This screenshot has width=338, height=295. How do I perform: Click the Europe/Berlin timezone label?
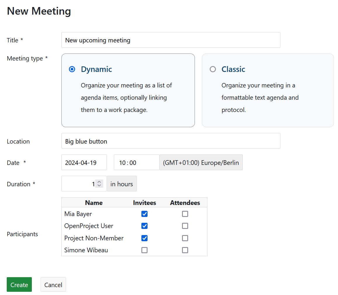pyautogui.click(x=201, y=163)
